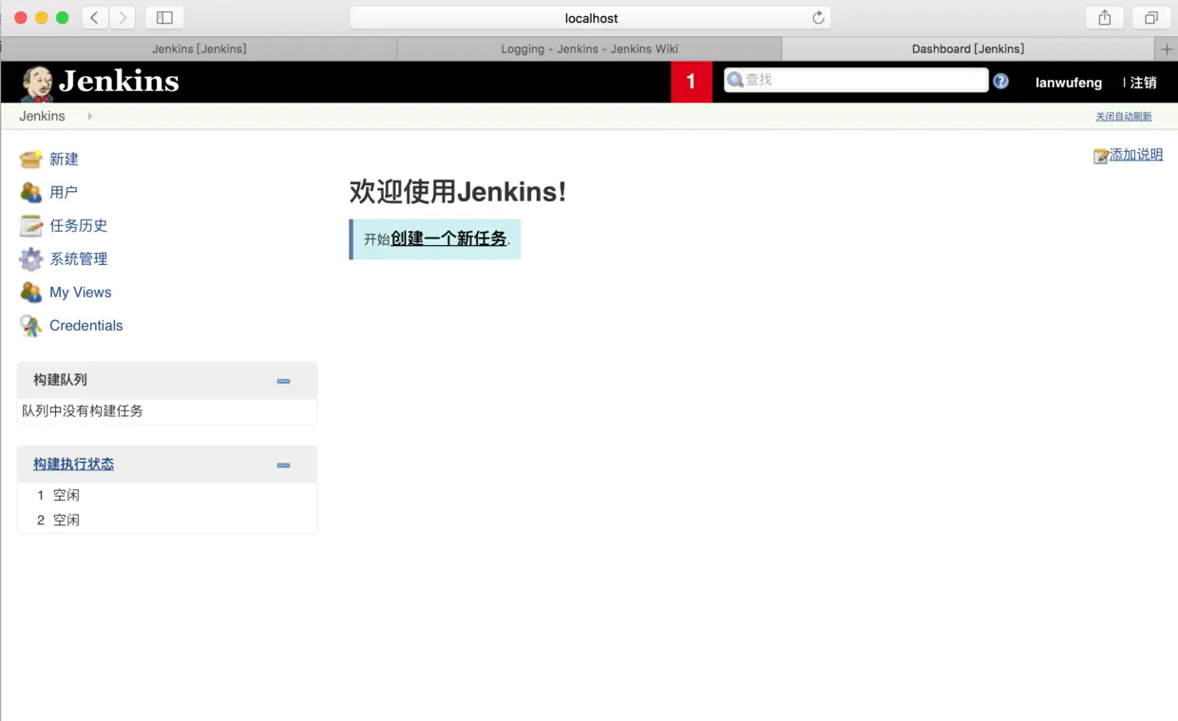Open the 用户 link

(64, 192)
